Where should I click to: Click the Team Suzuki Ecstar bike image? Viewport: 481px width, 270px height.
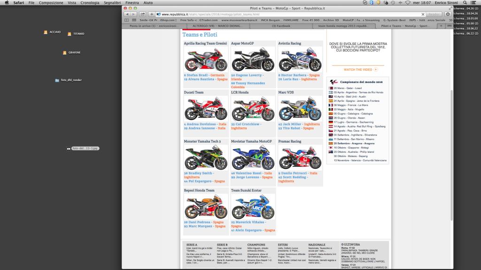click(253, 206)
